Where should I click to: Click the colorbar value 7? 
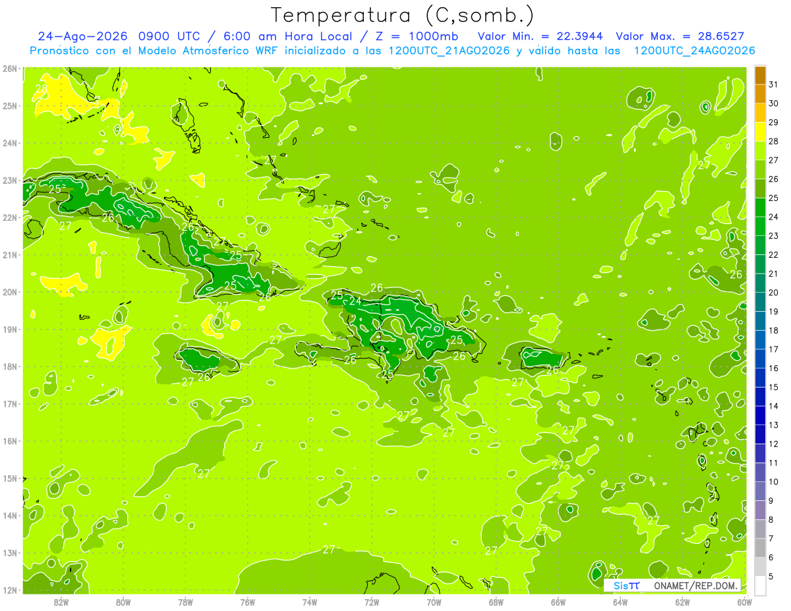tap(771, 538)
